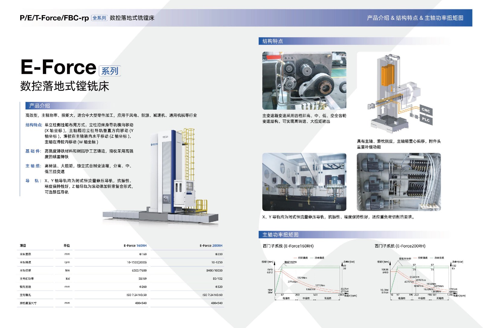This screenshot has width=483, height=328.
Task: Click the E-Force200RH Siemens torque chart
Action: tap(421, 278)
